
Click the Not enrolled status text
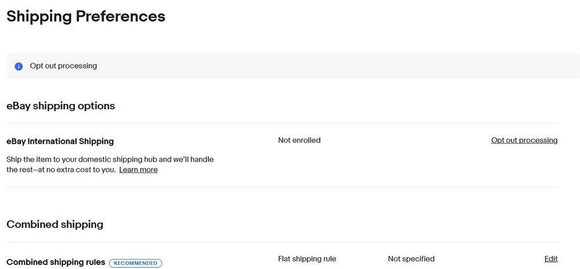coord(299,140)
